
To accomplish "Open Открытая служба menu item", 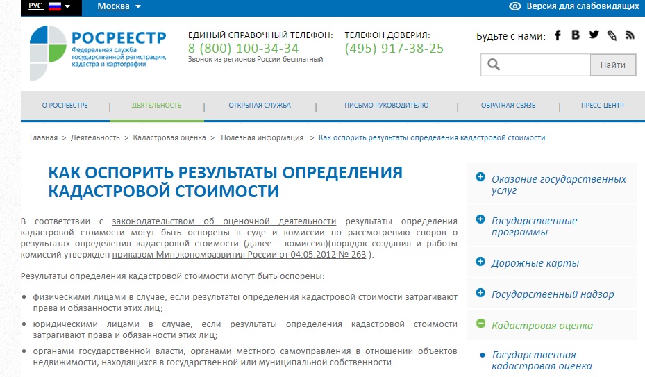I will pos(260,106).
